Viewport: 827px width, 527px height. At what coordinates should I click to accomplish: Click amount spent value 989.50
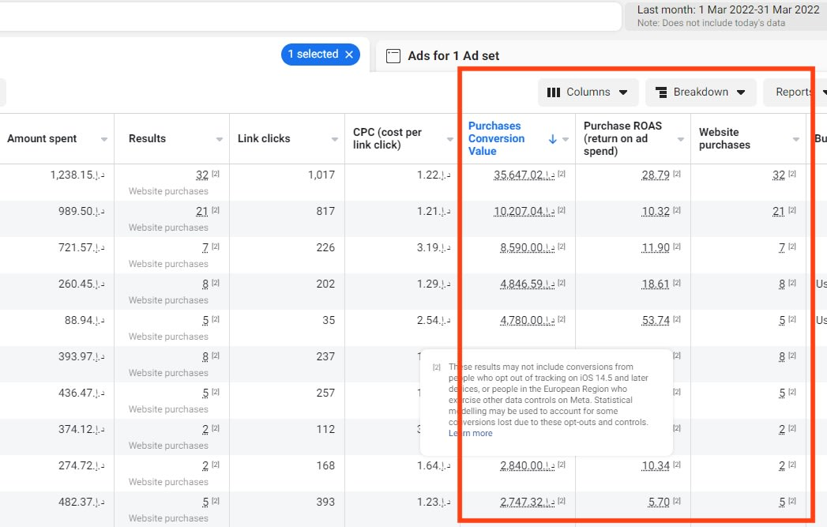click(81, 212)
